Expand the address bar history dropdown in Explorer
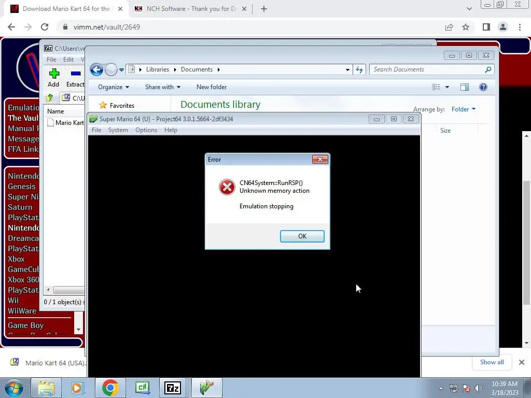This screenshot has width=531, height=398. pos(347,69)
